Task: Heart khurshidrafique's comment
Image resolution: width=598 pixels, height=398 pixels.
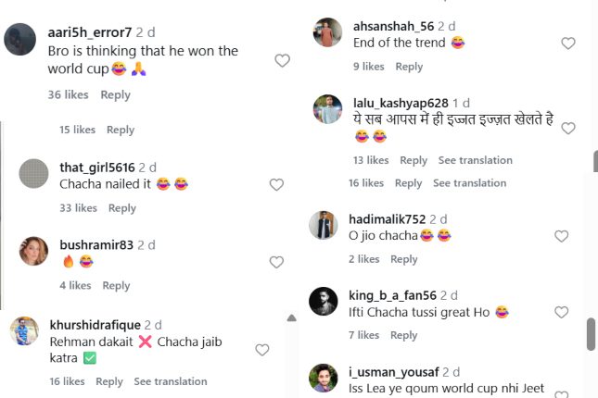Action: pos(261,350)
